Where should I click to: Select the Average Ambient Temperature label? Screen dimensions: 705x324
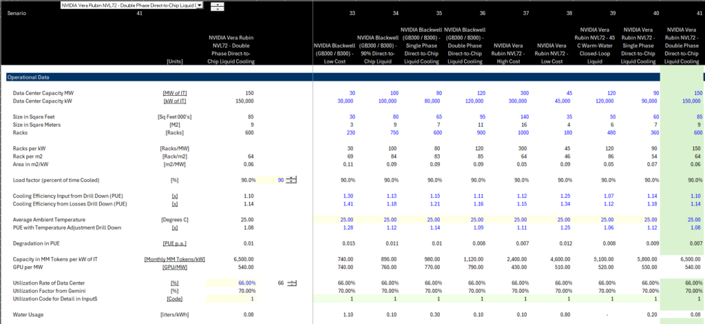pos(49,220)
